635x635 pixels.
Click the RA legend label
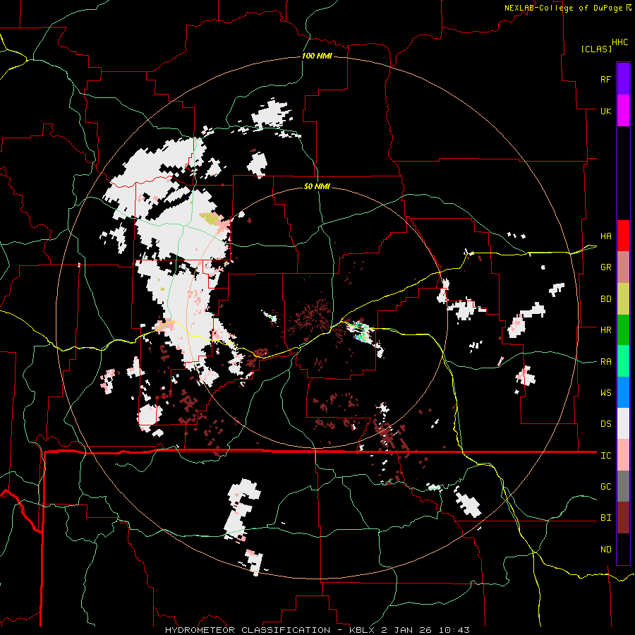(x=605, y=362)
